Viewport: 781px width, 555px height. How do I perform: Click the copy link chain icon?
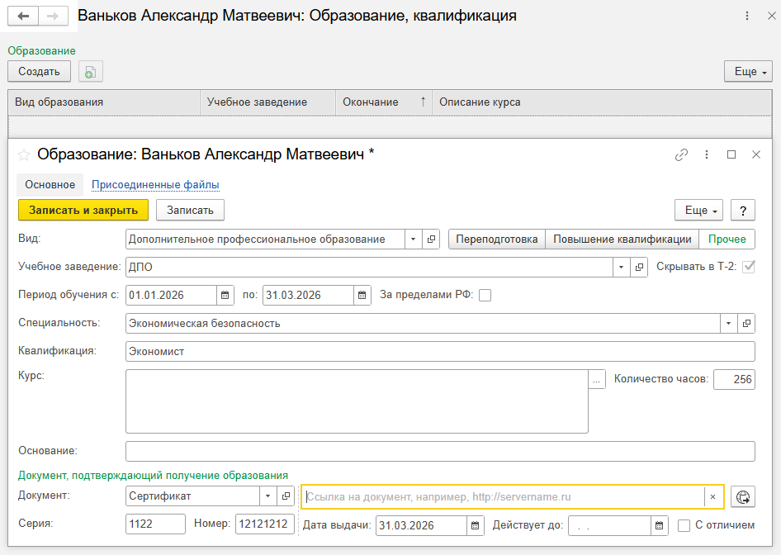pos(681,154)
